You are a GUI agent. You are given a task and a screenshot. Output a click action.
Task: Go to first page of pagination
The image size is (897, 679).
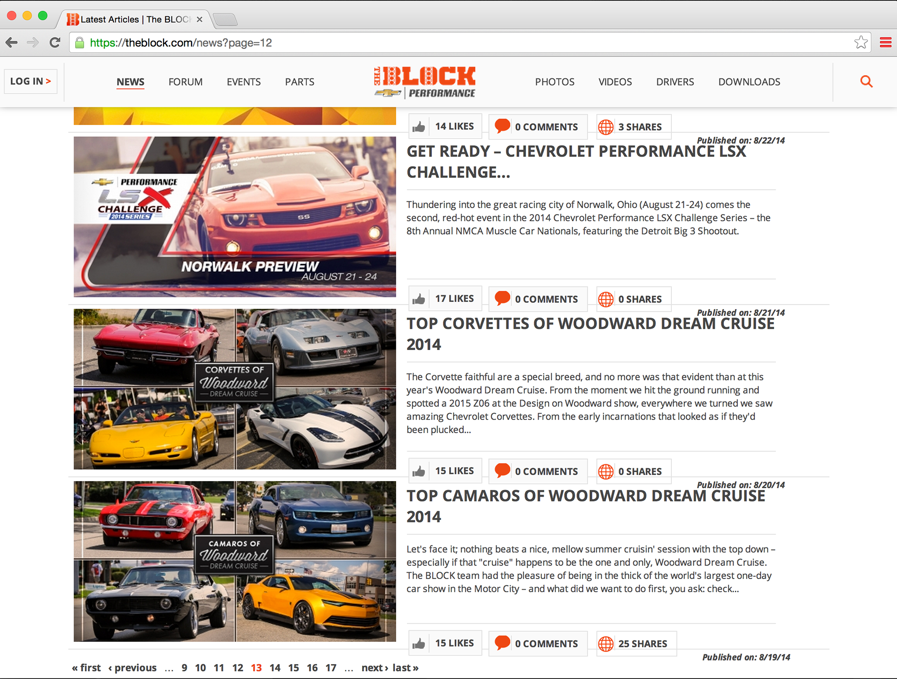tap(86, 668)
